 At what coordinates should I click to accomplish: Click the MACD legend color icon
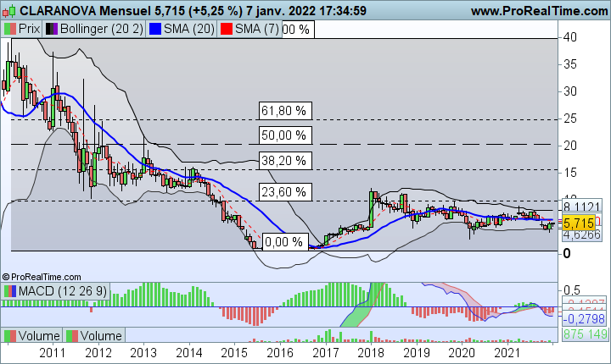(10, 291)
